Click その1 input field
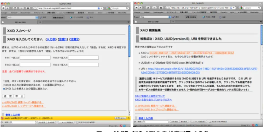The image size is (265, 132). (35, 58)
